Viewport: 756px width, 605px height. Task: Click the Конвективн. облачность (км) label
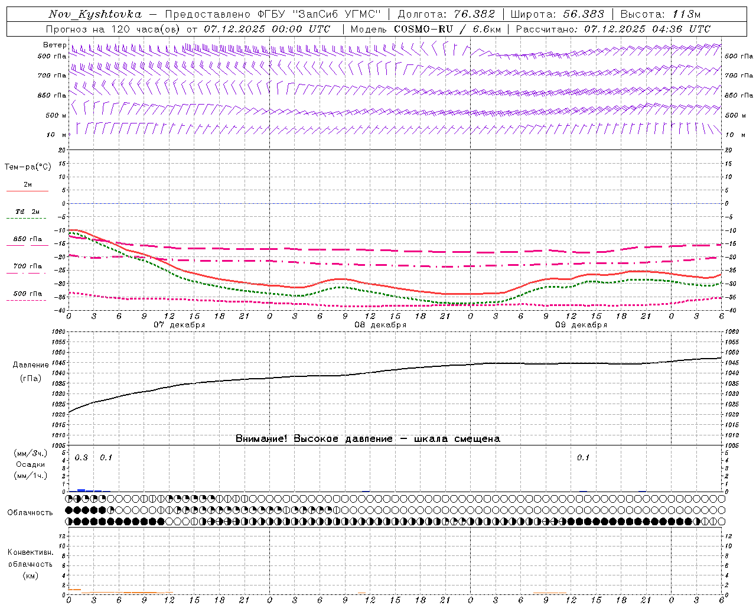click(x=30, y=564)
